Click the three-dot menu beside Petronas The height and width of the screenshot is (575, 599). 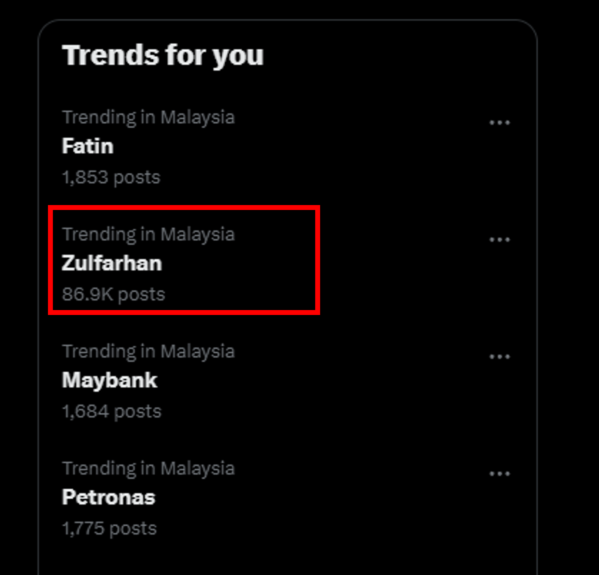(x=500, y=474)
